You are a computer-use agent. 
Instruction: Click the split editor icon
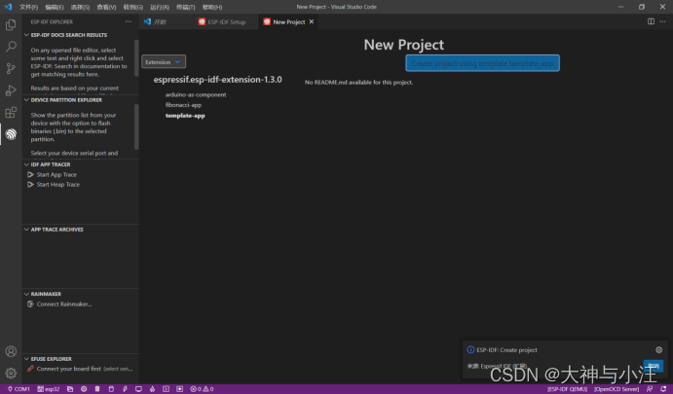(x=651, y=21)
